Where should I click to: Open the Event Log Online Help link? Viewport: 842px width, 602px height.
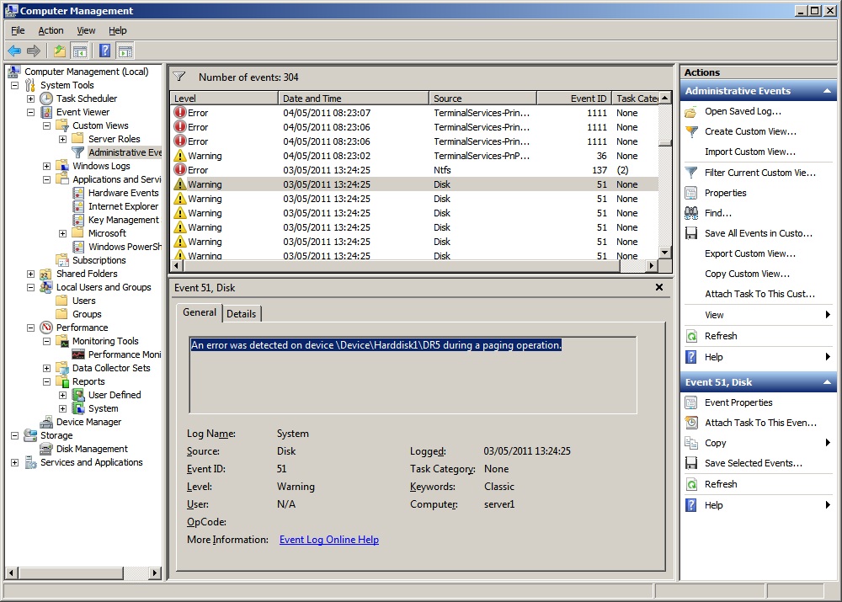click(328, 540)
